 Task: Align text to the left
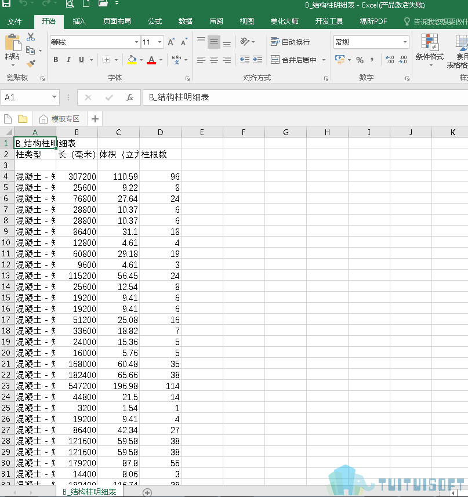tap(201, 60)
